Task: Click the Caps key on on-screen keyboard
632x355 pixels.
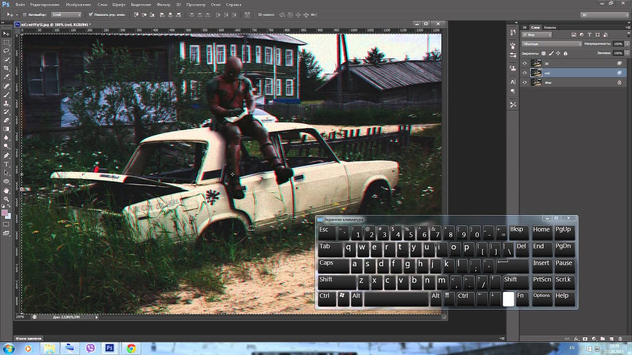Action: coord(334,266)
